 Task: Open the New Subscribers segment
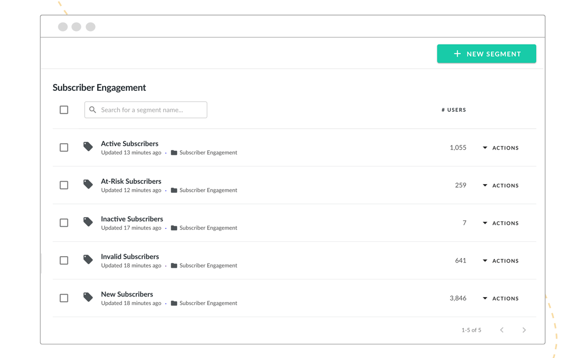[x=127, y=294]
